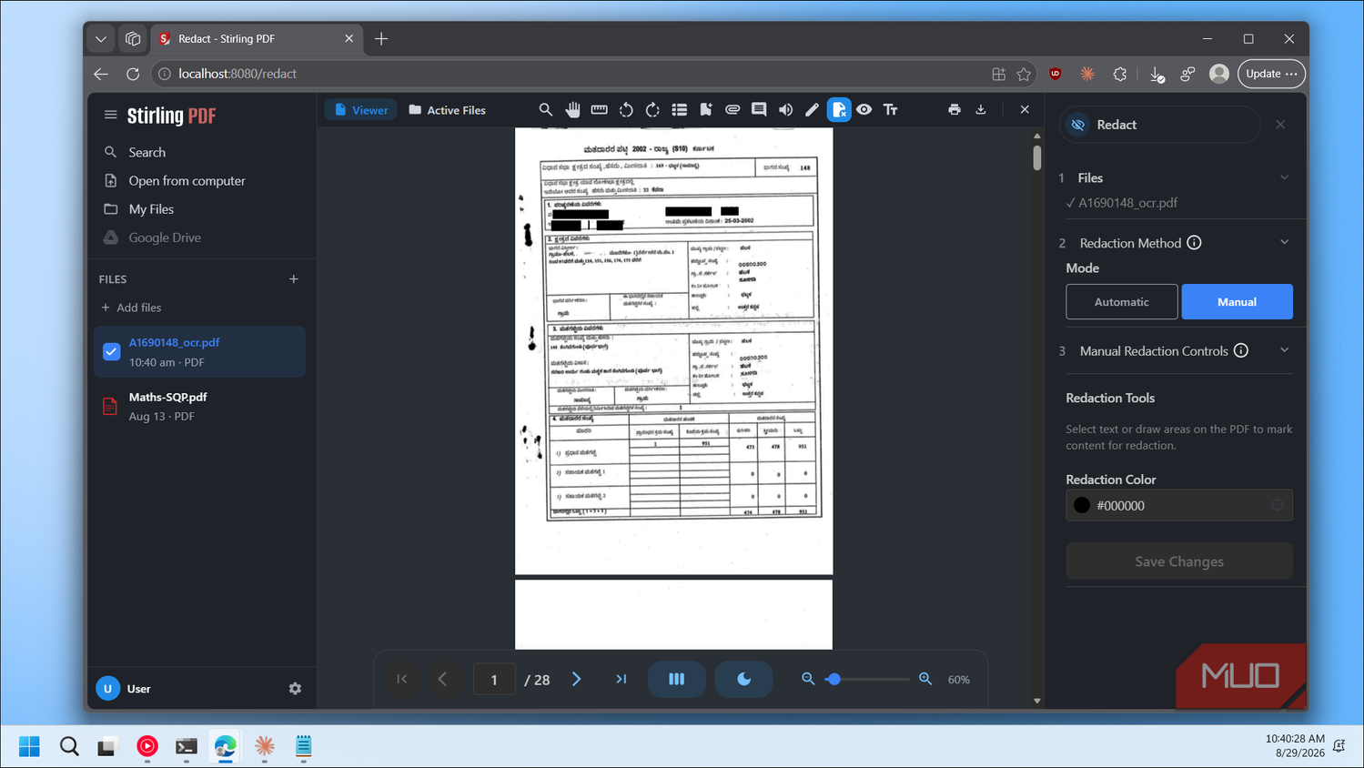The image size is (1364, 768).
Task: Print the document
Action: point(954,109)
